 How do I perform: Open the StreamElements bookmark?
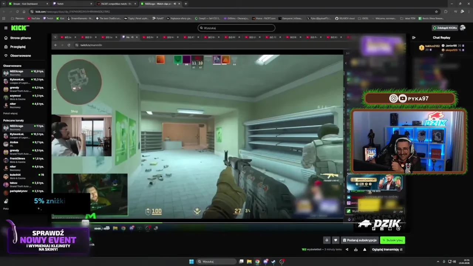click(79, 18)
